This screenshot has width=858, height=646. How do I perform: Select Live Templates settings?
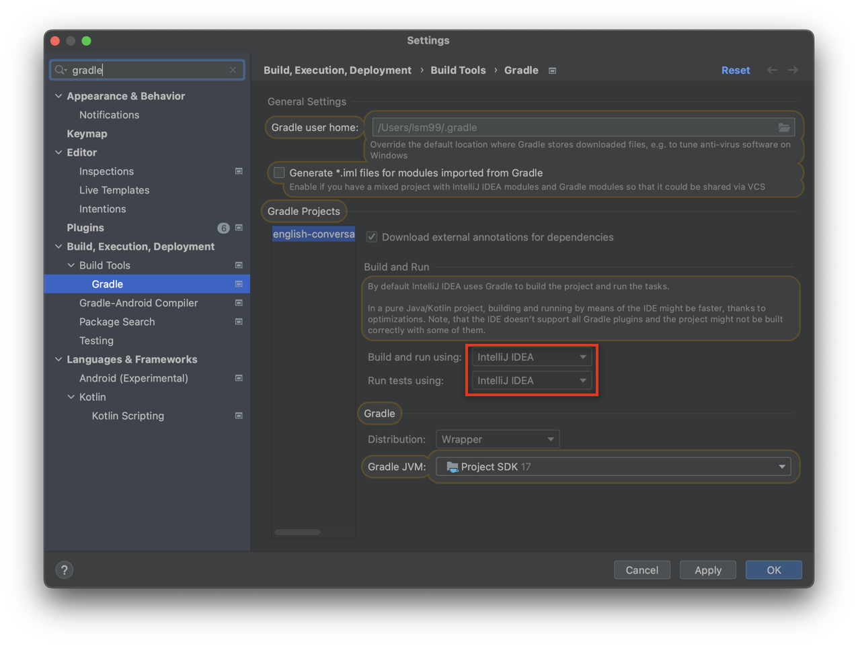pos(114,190)
